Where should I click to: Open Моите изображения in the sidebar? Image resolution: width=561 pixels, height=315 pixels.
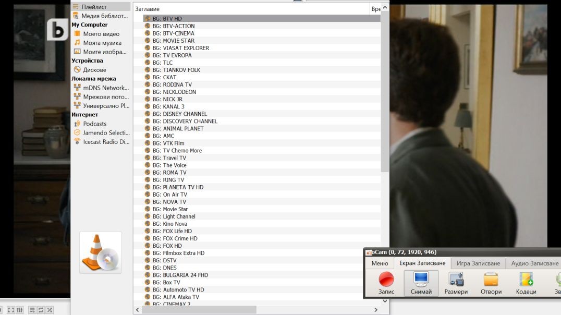click(x=101, y=52)
